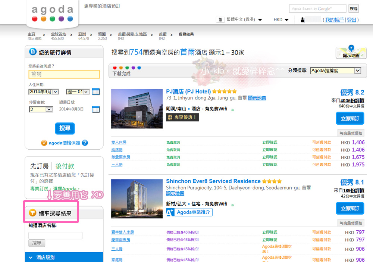The height and width of the screenshot is (262, 373).
Task: Select Shinchon 豪華兩床房 room link
Action: coord(120,240)
